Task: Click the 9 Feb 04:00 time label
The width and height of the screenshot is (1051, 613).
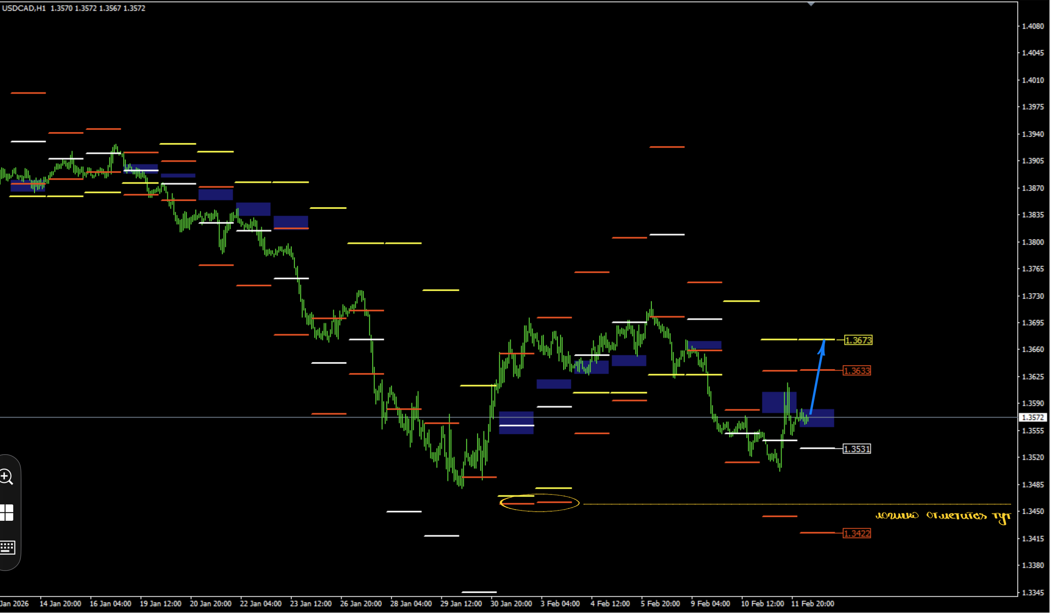Action: pos(710,604)
